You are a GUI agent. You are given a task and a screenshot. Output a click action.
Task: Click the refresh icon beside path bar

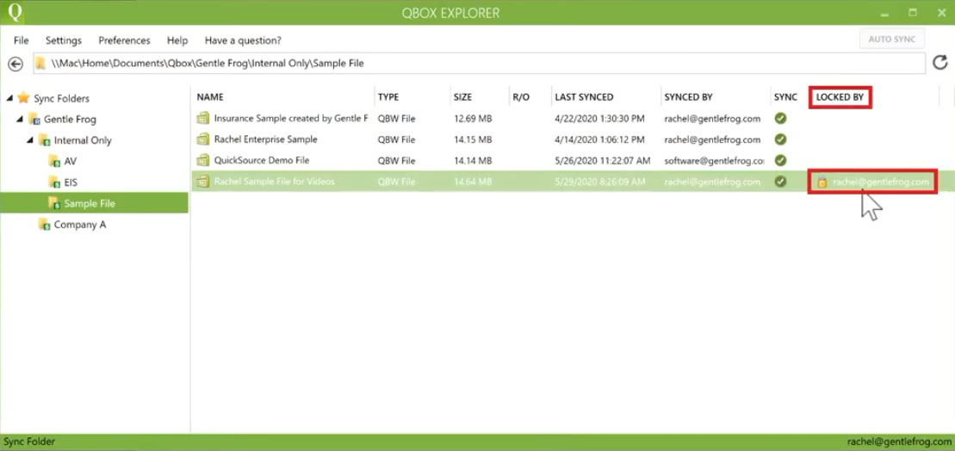pos(940,62)
